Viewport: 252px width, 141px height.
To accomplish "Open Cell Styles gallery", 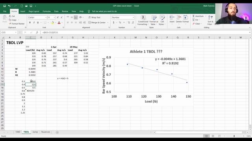I will [x=162, y=20].
